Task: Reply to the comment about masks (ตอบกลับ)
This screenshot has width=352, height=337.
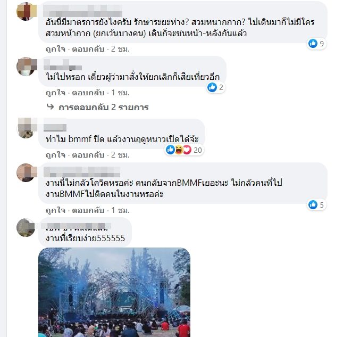Action: [x=88, y=49]
